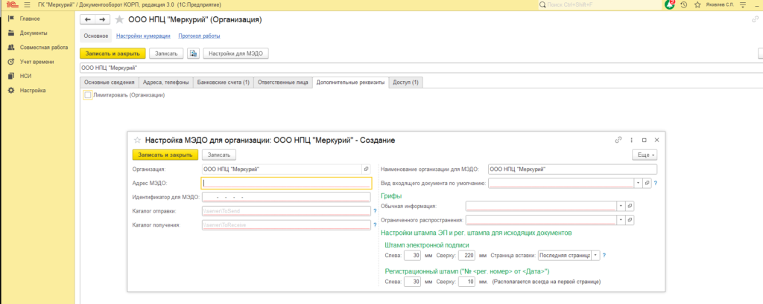Viewport: 763px width, 304px height.
Task: Add the organization to favorites via gray star
Action: pos(120,19)
